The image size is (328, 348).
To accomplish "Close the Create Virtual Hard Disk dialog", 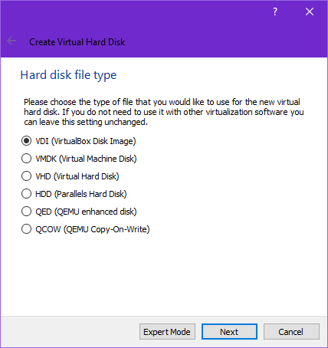I will pyautogui.click(x=310, y=11).
